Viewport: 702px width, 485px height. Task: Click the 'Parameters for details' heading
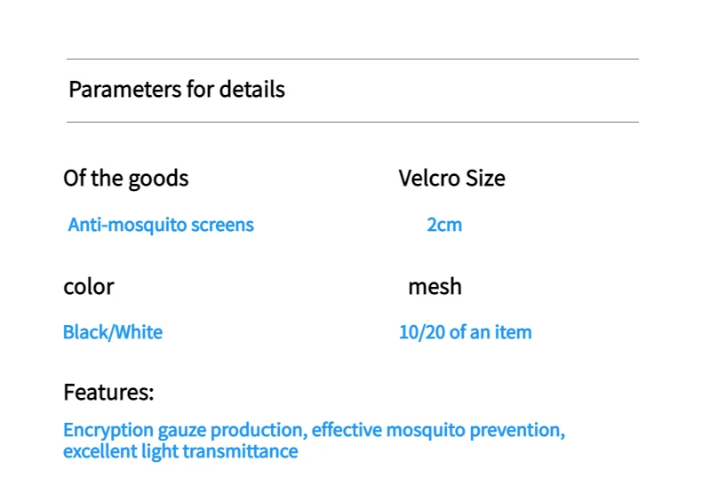(177, 90)
